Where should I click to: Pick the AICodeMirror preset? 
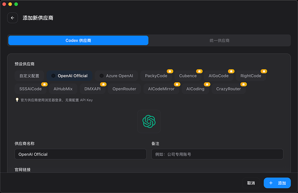(x=161, y=89)
